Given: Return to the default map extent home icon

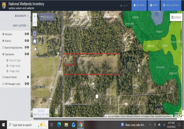Looking at the screenshot, I should [35, 41].
